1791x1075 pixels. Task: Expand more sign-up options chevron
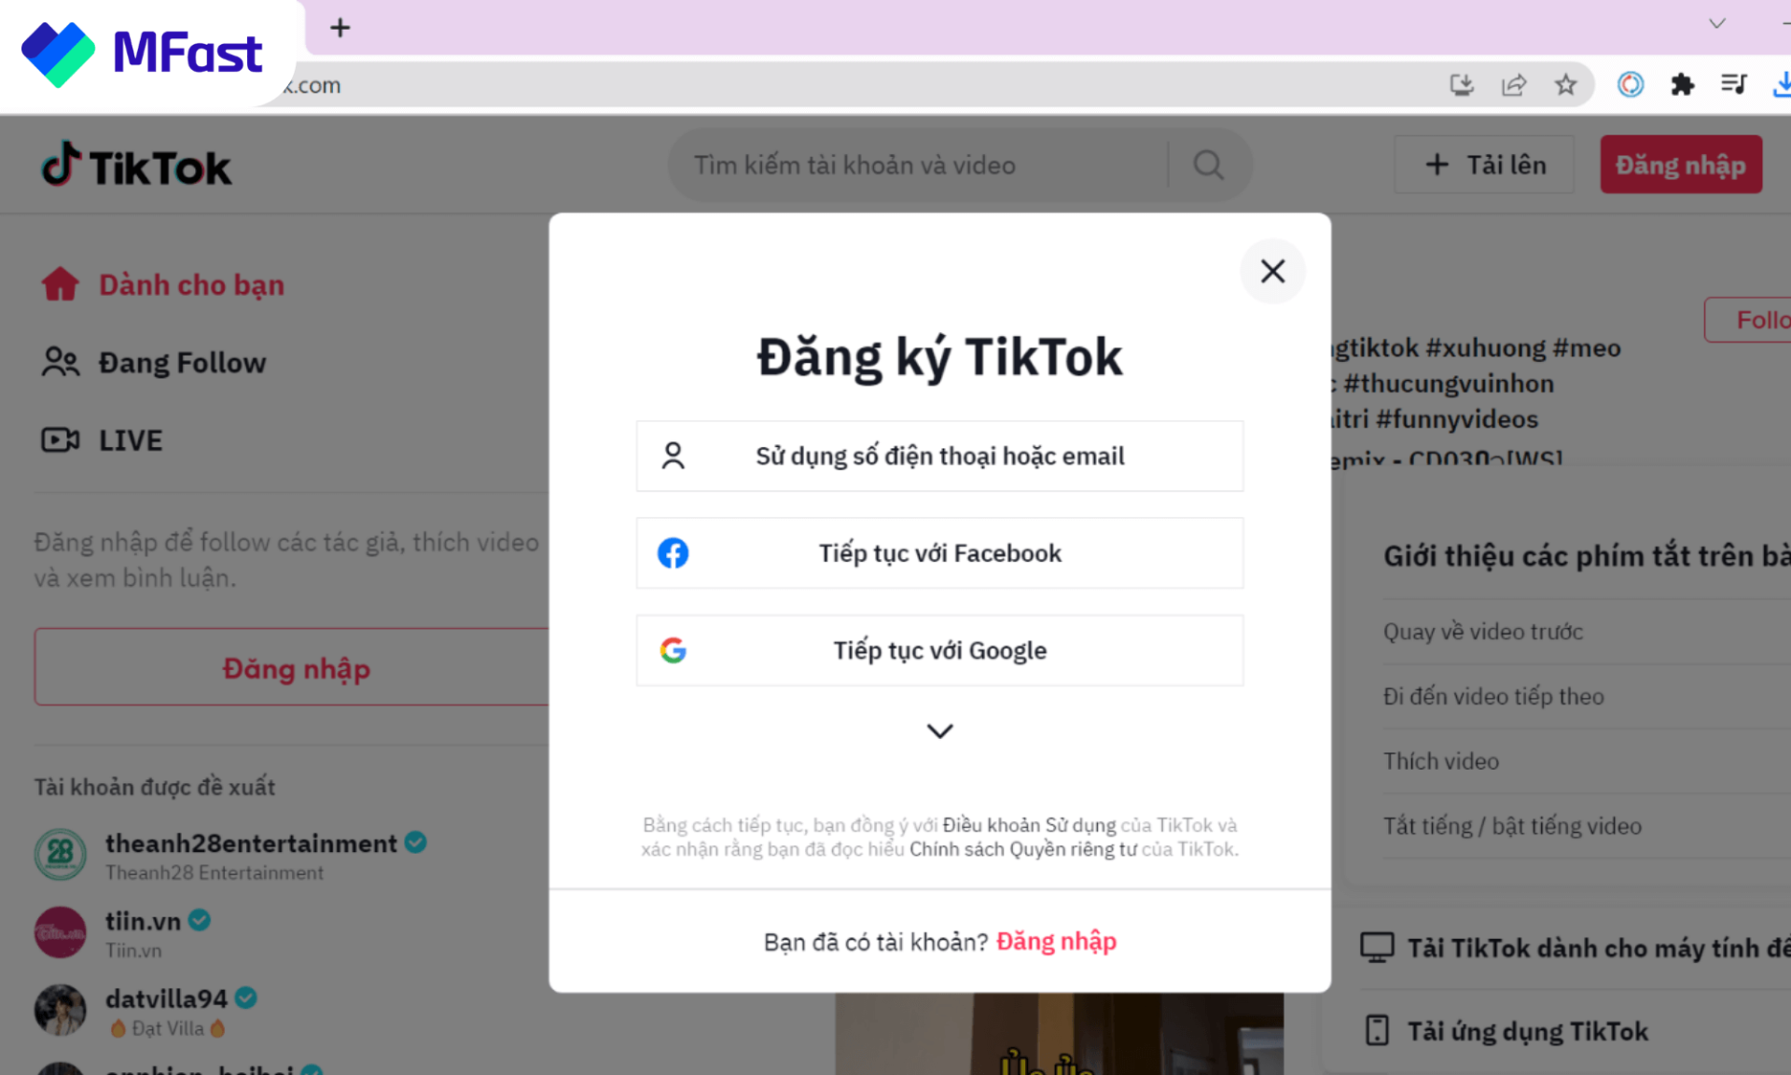(x=939, y=731)
